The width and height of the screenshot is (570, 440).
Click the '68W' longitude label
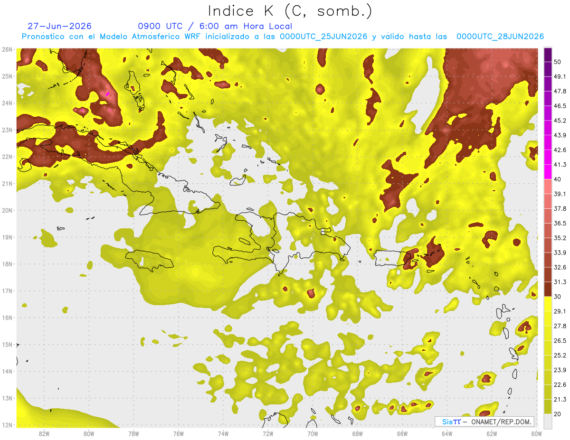pyautogui.click(x=358, y=434)
